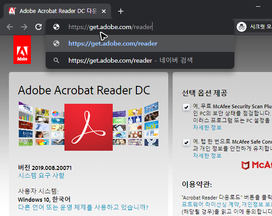Click the 선택 옵션 제공 heading
Image resolution: width=272 pixels, height=216 pixels.
(204, 93)
